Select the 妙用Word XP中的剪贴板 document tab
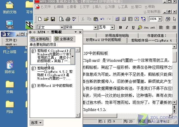This screenshot has width=179, height=127. (x=103, y=40)
